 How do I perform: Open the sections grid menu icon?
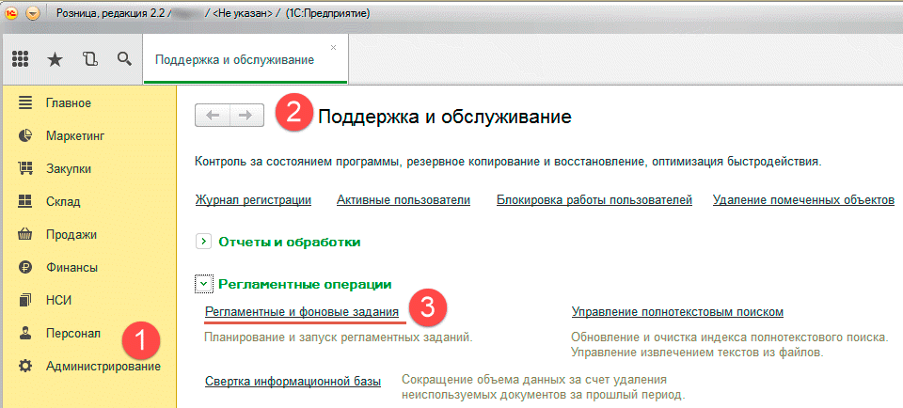pos(20,59)
